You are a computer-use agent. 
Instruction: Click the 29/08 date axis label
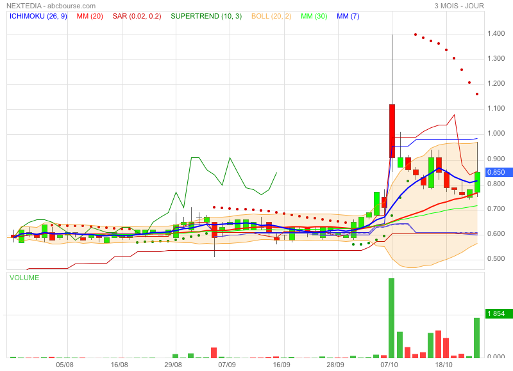coord(173,365)
